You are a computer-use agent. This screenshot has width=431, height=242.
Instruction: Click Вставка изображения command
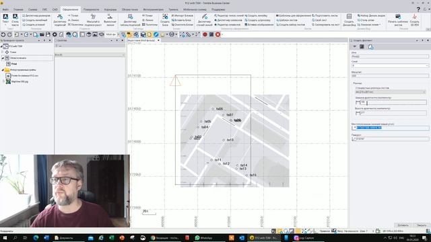click(259, 25)
